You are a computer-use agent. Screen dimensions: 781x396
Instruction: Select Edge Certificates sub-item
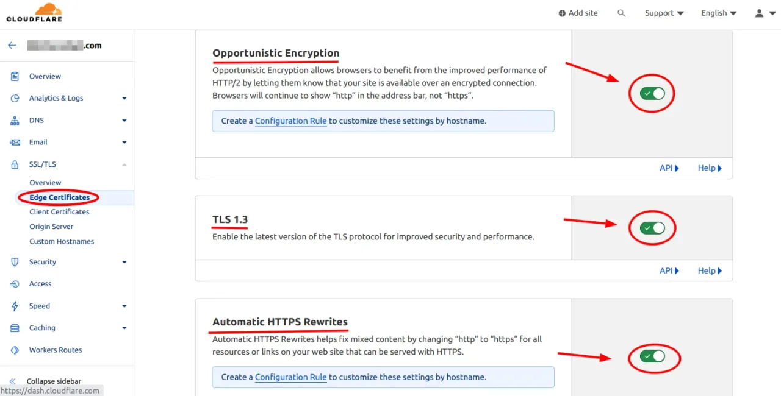click(59, 197)
